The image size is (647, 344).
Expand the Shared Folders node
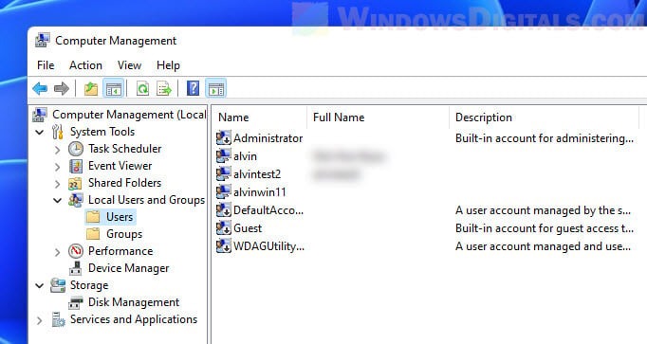click(57, 184)
